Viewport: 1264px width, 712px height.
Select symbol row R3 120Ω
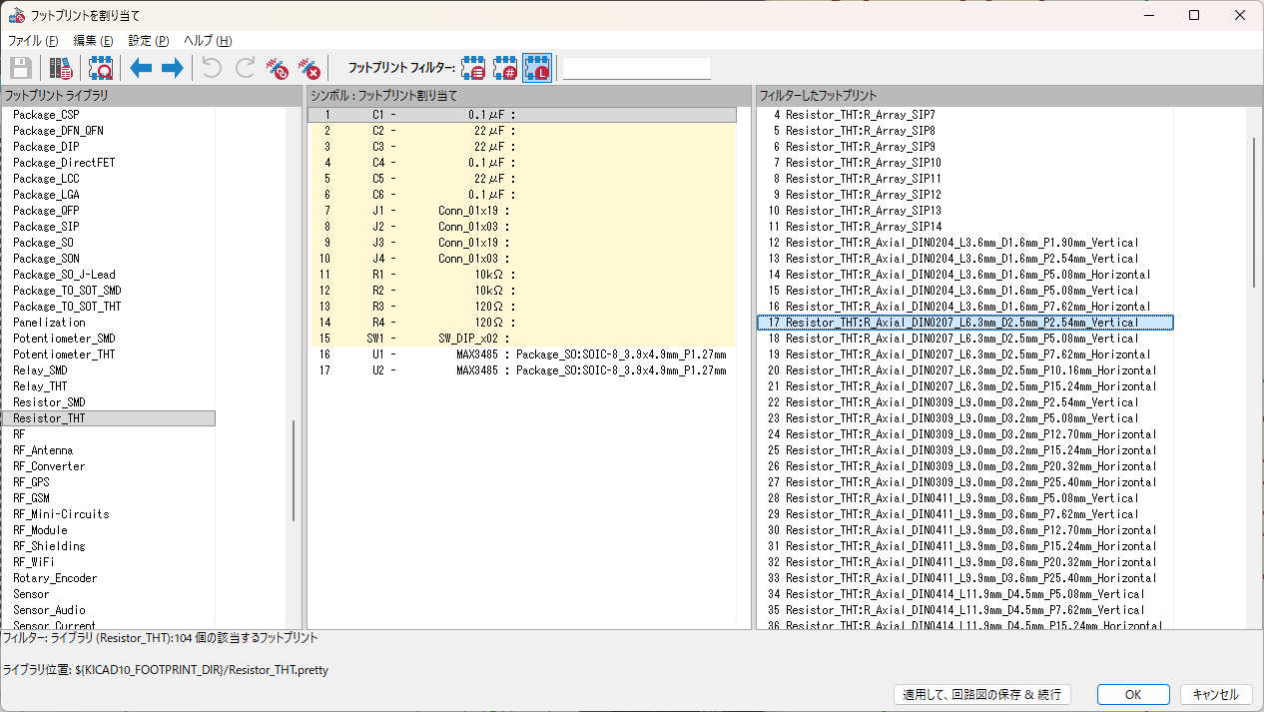[522, 307]
